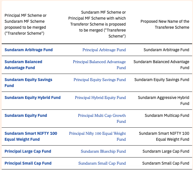Open Sundaram Smart NIFTY 100 transferor link

[x=31, y=136]
